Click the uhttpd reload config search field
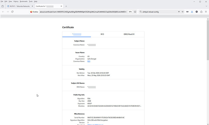The width and height of the screenshot is (209, 125). (159, 12)
